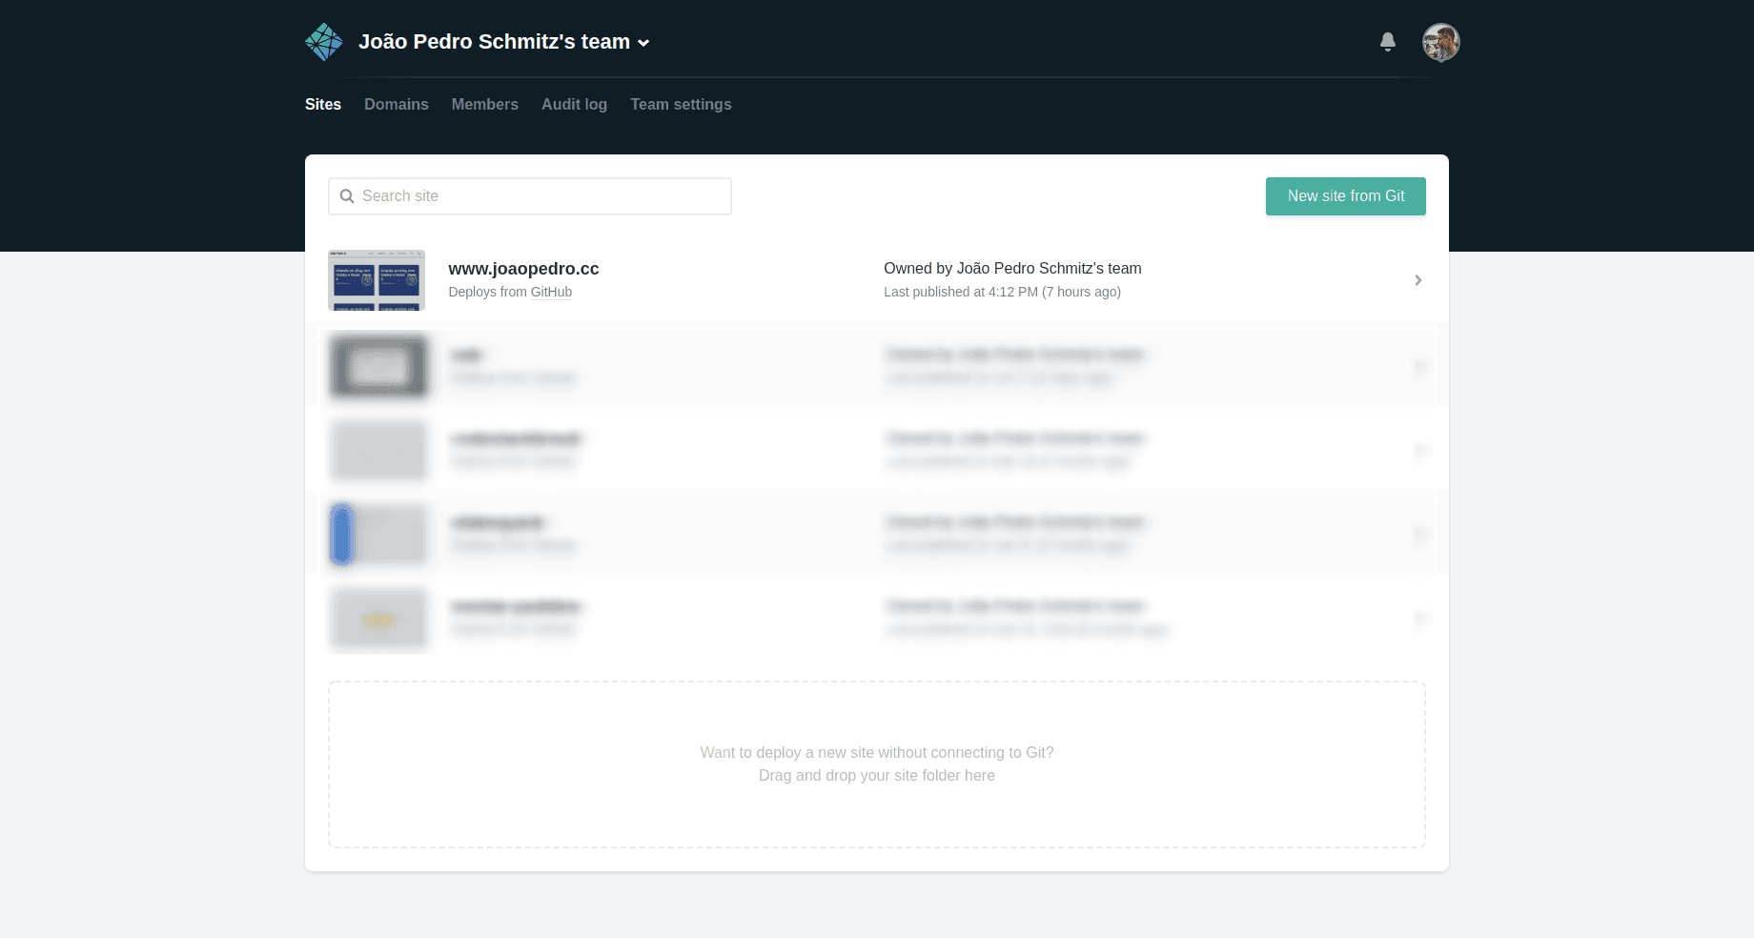View the Audit log tab
The height and width of the screenshot is (938, 1754).
573,104
